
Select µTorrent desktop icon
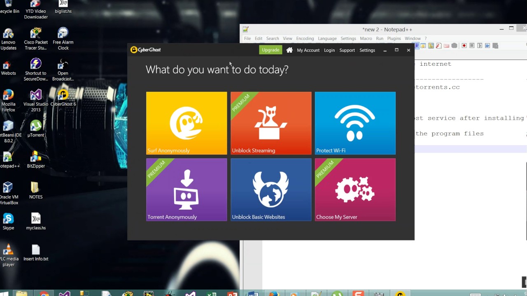coord(36,129)
